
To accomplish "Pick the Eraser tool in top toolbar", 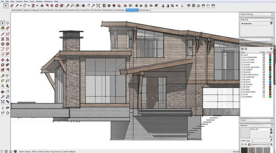I will click(12, 6).
